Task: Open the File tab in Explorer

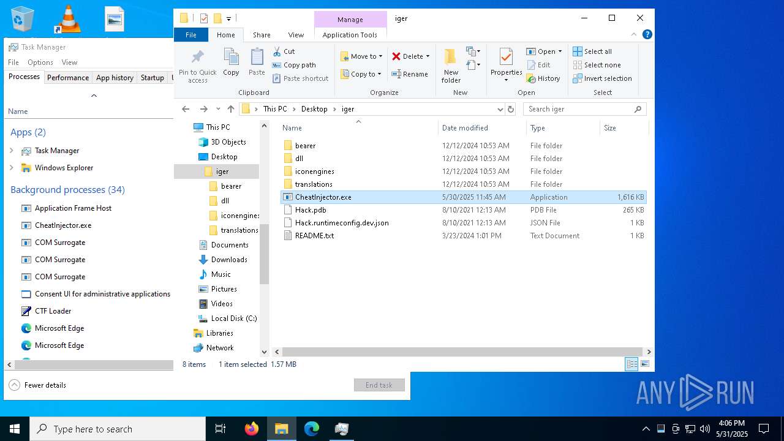Action: click(191, 35)
